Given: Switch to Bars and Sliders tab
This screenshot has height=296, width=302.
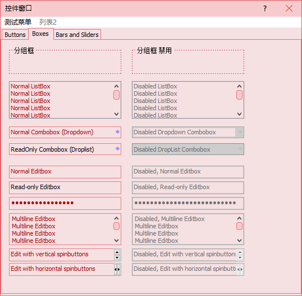Looking at the screenshot, I should click(x=77, y=35).
